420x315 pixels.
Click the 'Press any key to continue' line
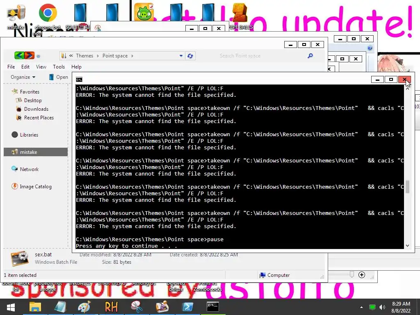(x=126, y=246)
